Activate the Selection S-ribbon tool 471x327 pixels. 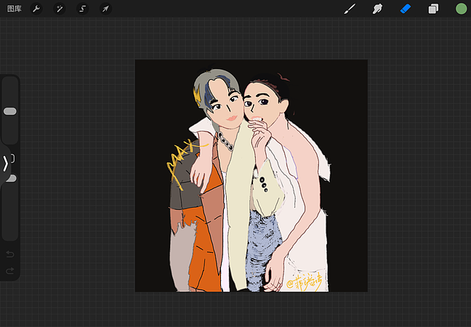[x=83, y=9]
